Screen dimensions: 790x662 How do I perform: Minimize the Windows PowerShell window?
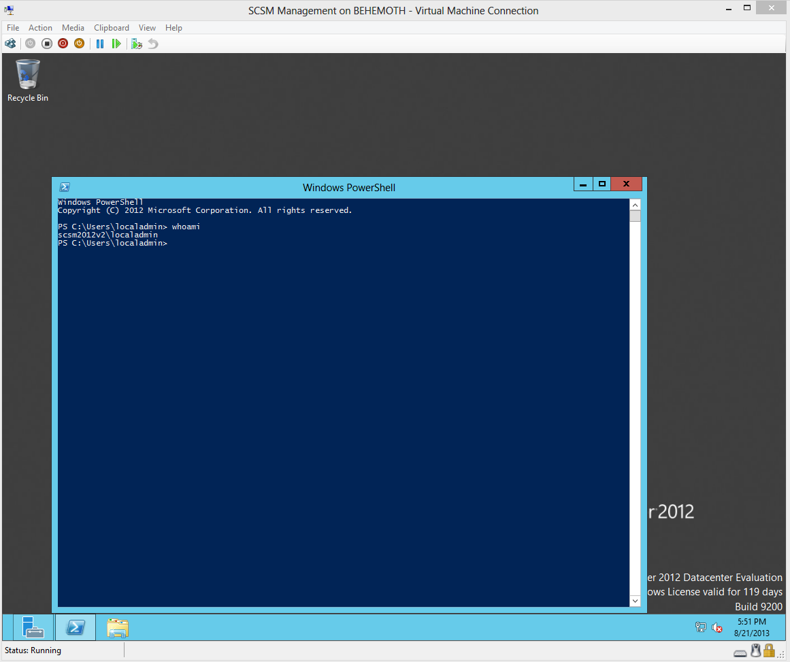pos(583,184)
